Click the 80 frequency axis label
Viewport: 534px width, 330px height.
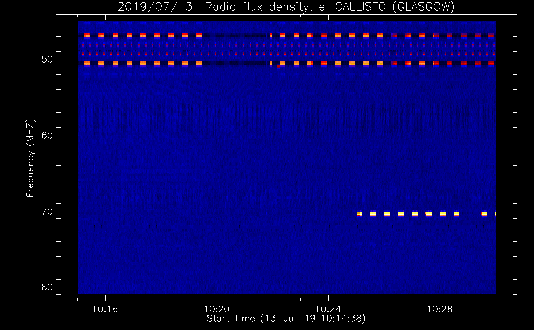(x=47, y=287)
